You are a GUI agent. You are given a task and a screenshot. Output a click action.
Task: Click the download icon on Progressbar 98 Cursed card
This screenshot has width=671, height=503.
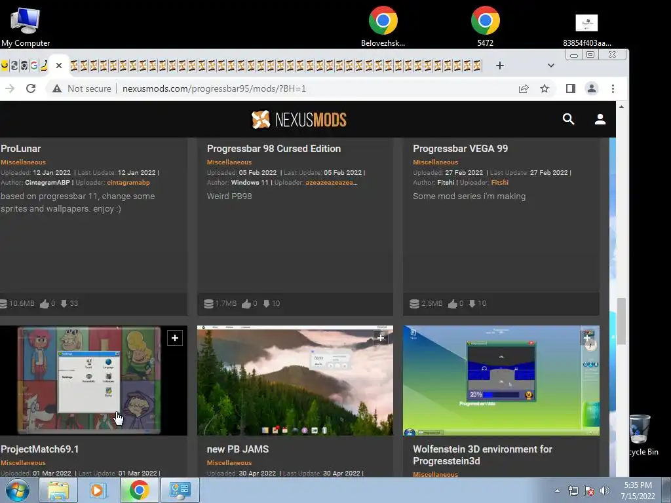pos(266,304)
